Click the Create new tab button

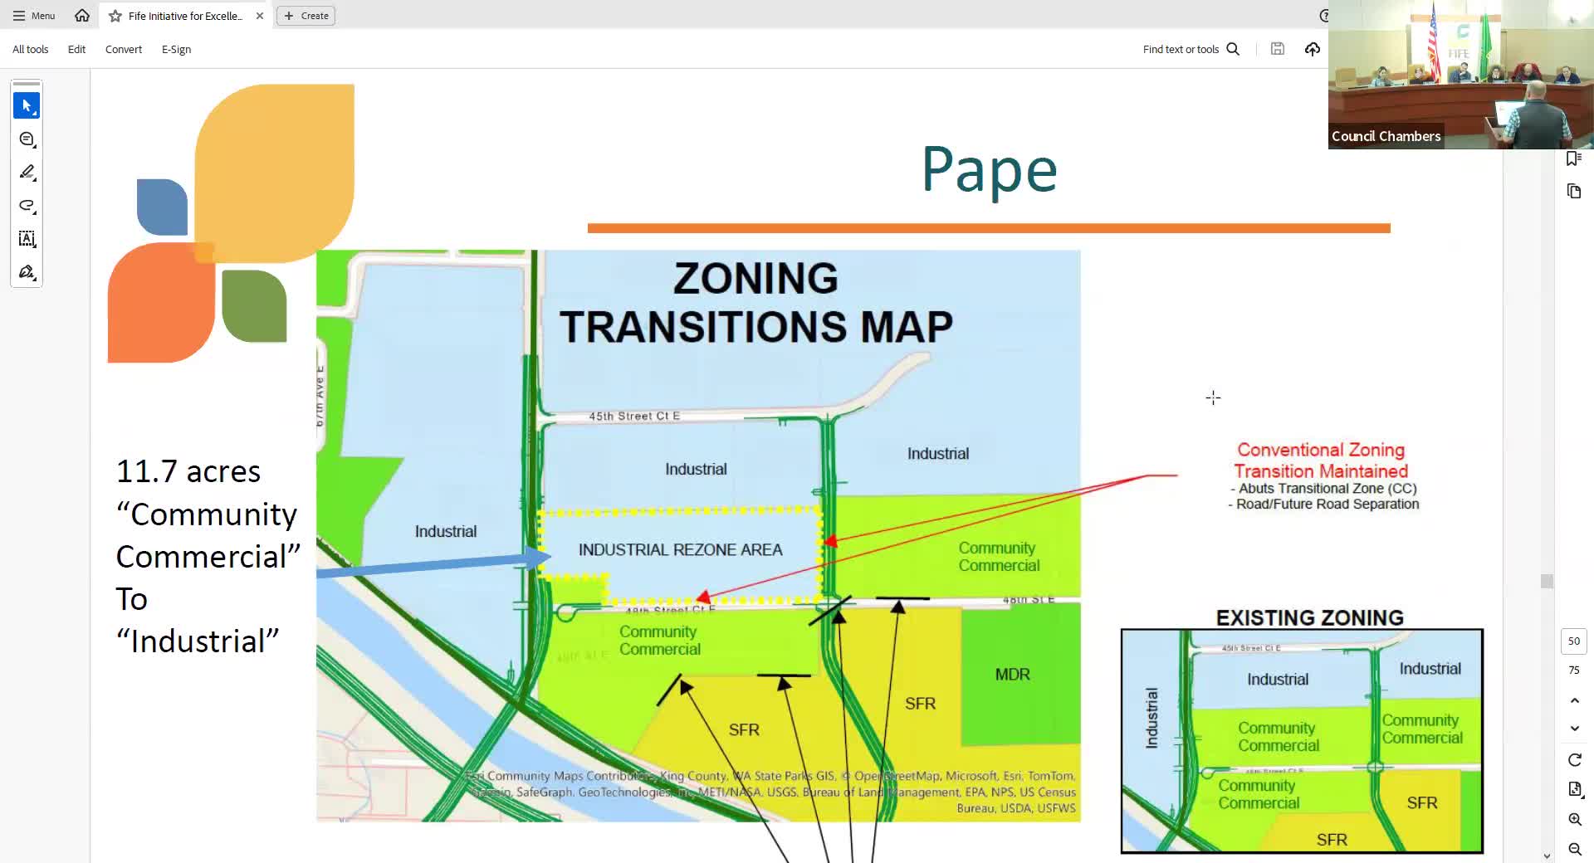tap(306, 16)
